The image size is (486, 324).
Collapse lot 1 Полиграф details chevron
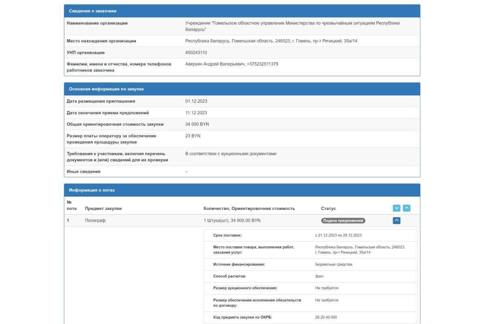[397, 220]
